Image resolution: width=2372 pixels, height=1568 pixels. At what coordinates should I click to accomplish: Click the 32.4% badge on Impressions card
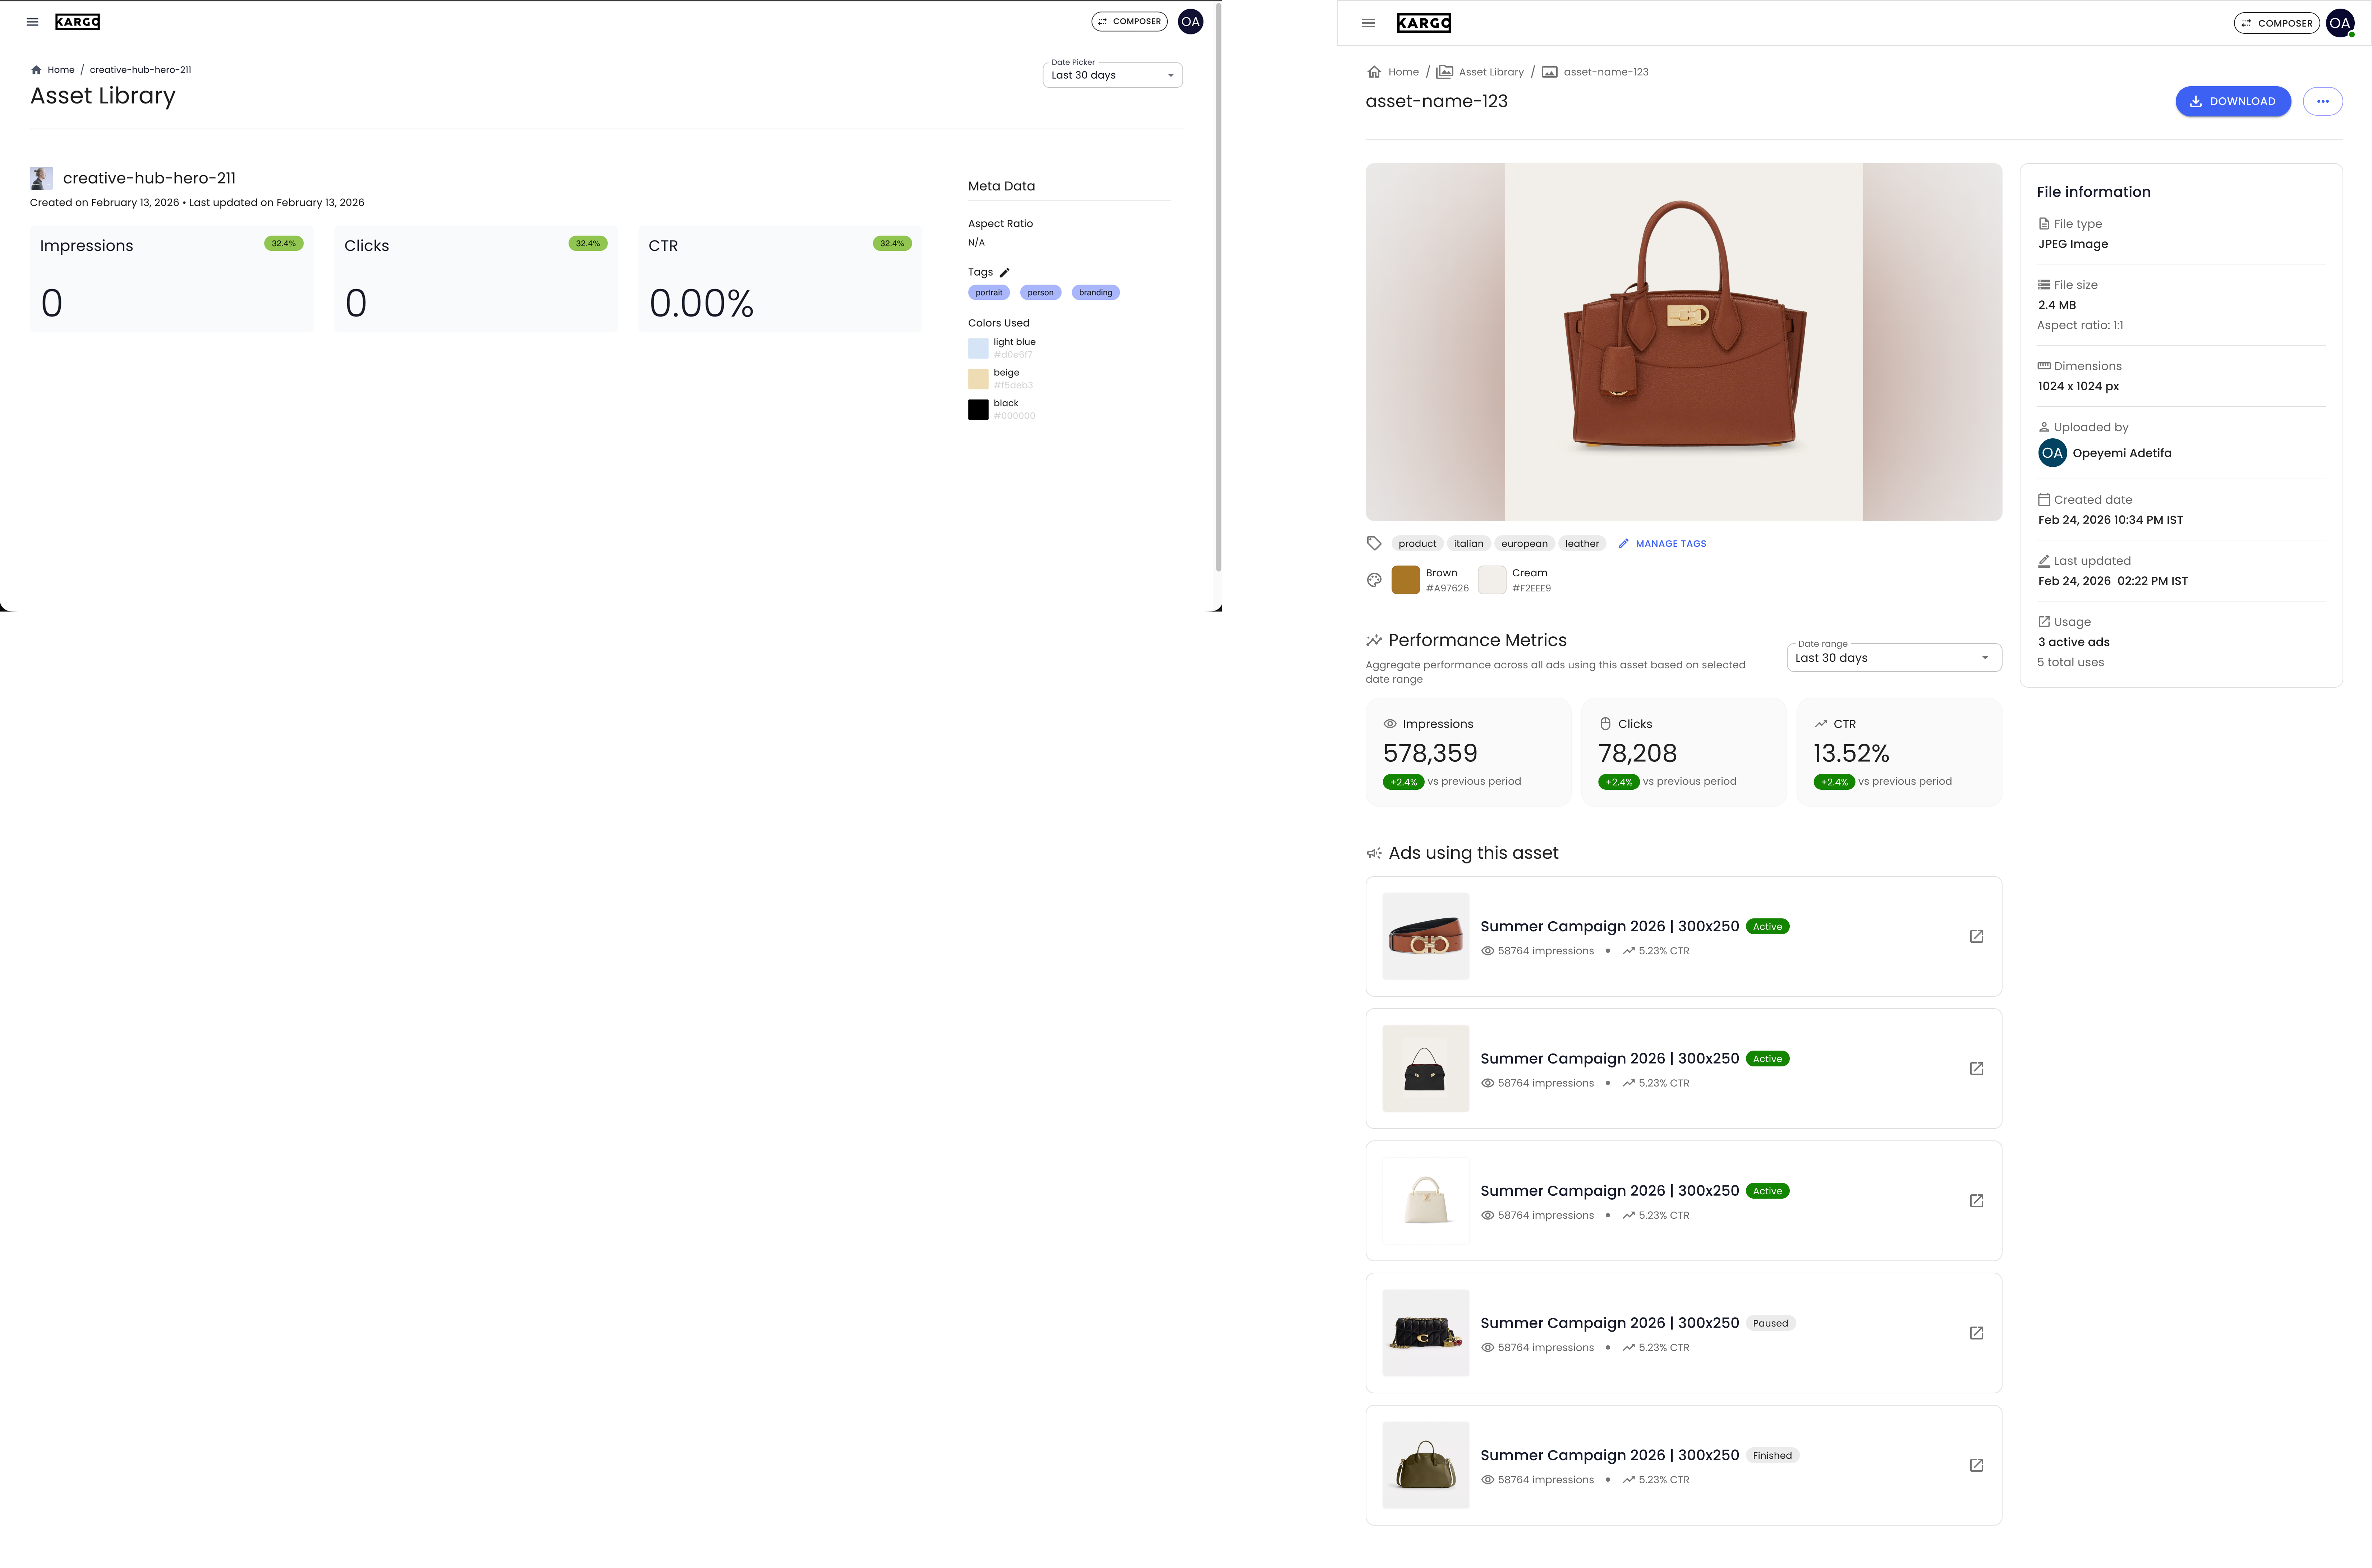284,243
